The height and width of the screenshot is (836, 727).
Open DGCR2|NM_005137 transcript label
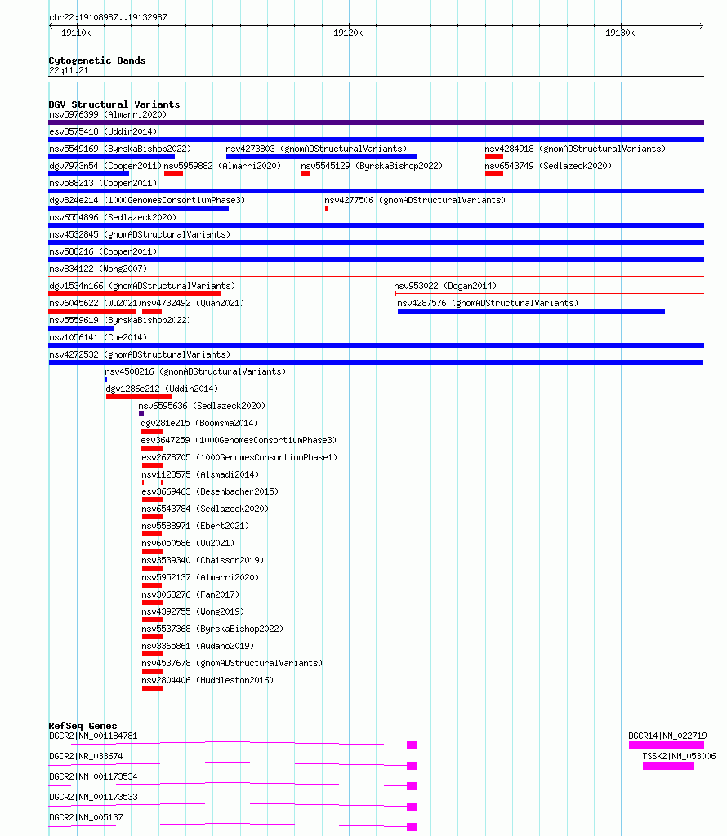point(86,816)
